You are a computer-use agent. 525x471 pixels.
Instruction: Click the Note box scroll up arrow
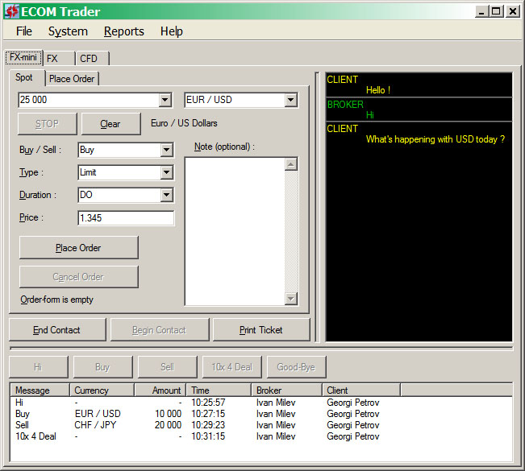290,164
